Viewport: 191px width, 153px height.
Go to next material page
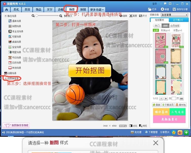click(166, 98)
